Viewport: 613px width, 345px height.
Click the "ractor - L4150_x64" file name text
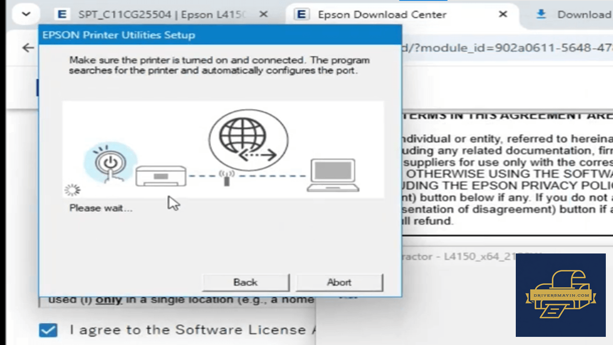click(472, 257)
